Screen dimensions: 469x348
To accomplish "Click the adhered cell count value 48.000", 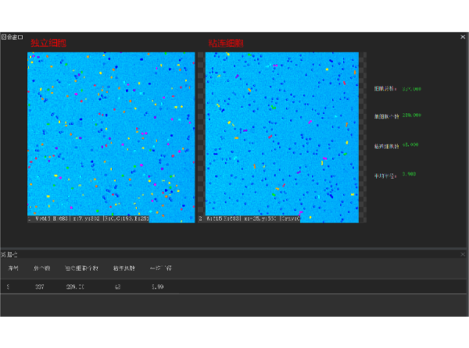I will [x=411, y=144].
